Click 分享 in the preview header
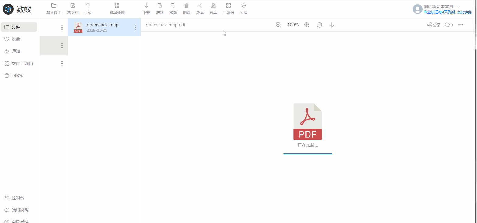The image size is (477, 223). coord(434,25)
